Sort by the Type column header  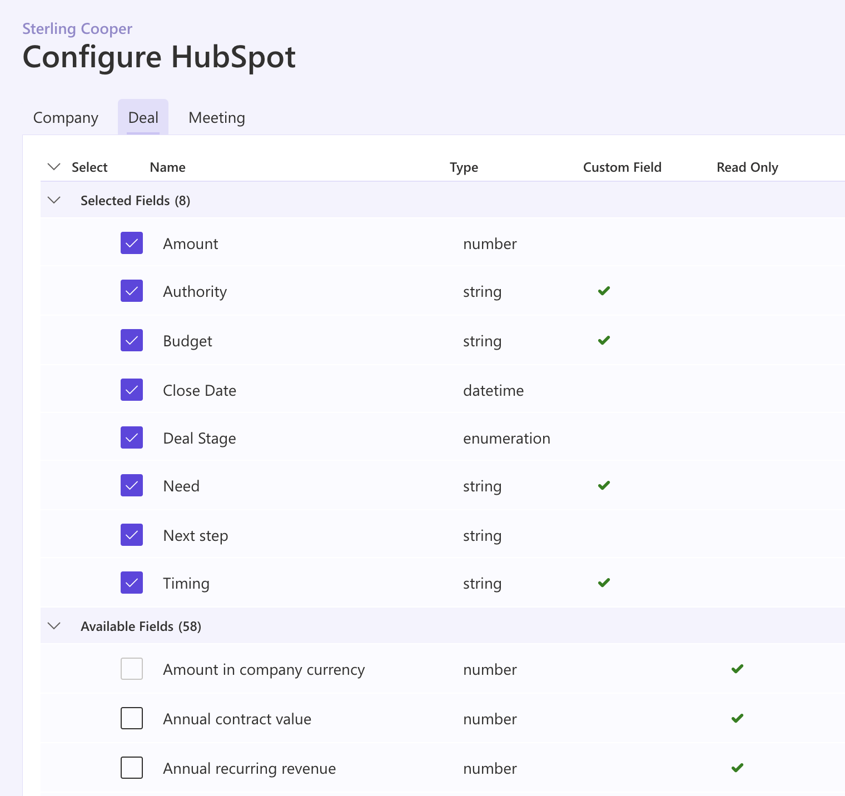[464, 167]
